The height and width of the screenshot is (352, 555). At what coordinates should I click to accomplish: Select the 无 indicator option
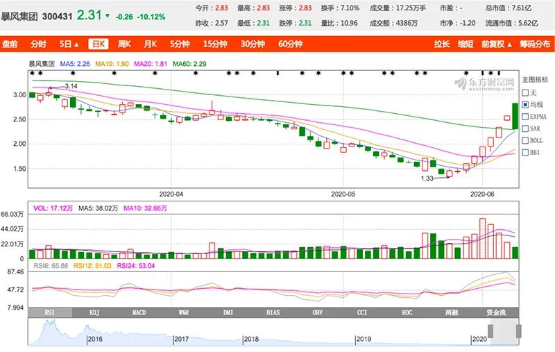click(x=525, y=93)
